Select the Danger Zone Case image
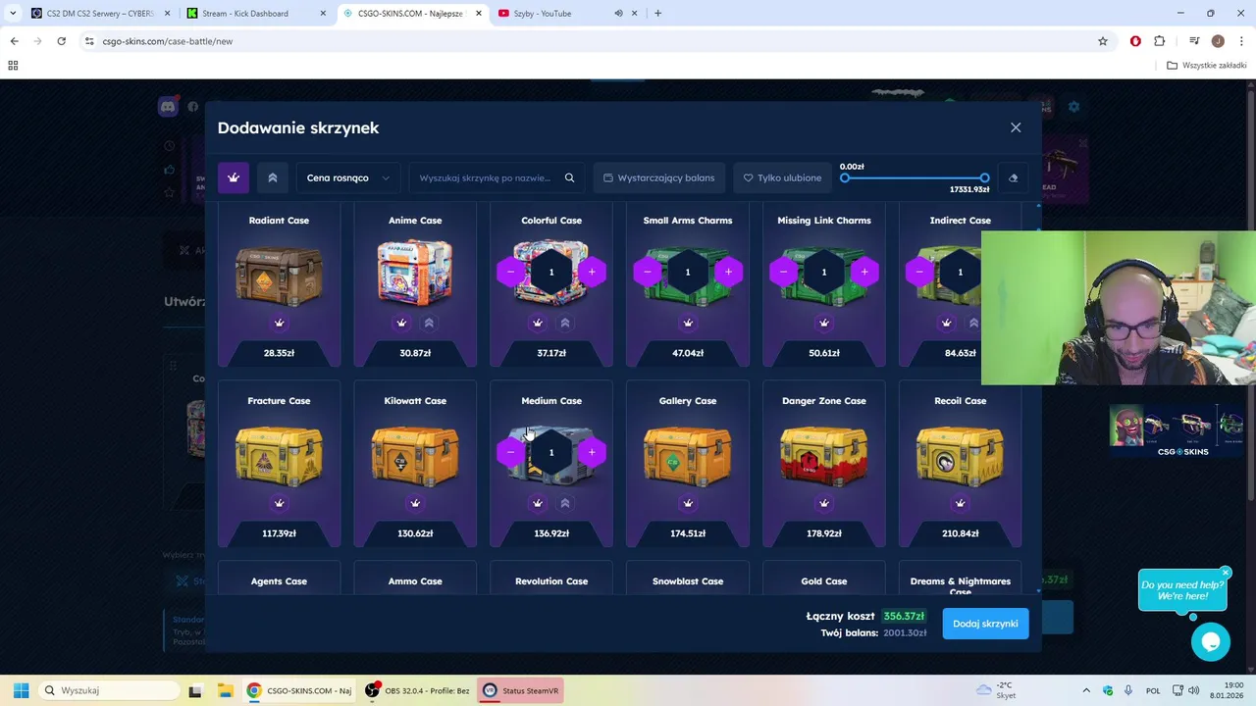Viewport: 1256px width, 706px height. coord(824,455)
